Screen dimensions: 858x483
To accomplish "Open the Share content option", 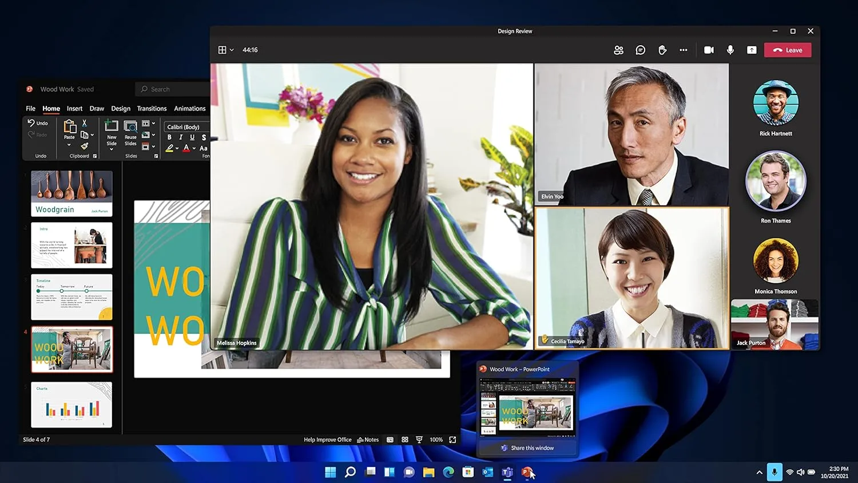I will pyautogui.click(x=752, y=50).
